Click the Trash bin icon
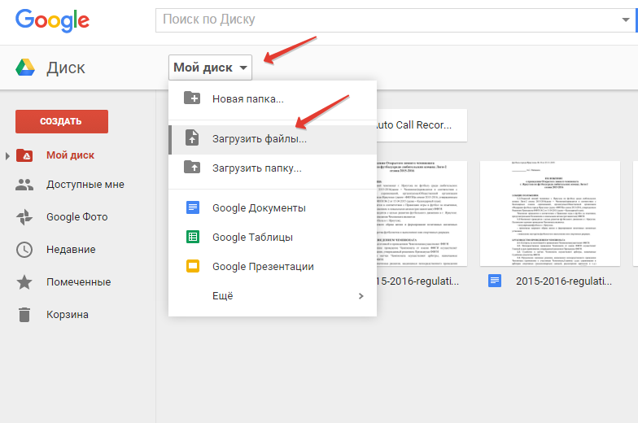Image resolution: width=638 pixels, height=423 pixels. pyautogui.click(x=24, y=314)
